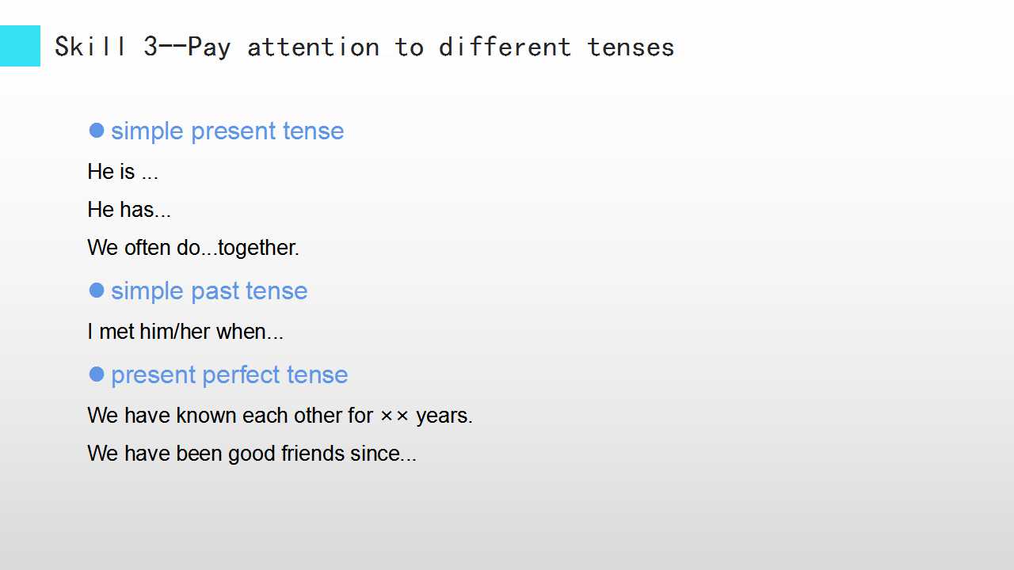Click 'We have been good friends since...'
Viewport: 1014px width, 570px height.
[x=252, y=453]
